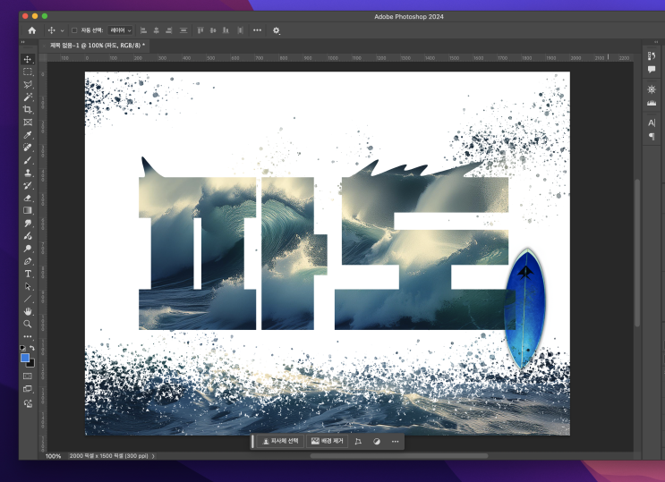Select the Clone Stamp tool
Image resolution: width=665 pixels, height=482 pixels.
(x=28, y=173)
